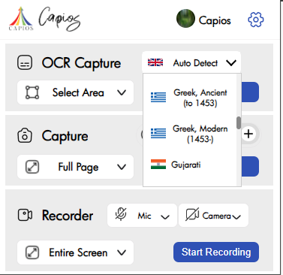Viewport: 283px width, 275px height.
Task: Select Greek, Modern (1453-) language
Action: tap(190, 134)
